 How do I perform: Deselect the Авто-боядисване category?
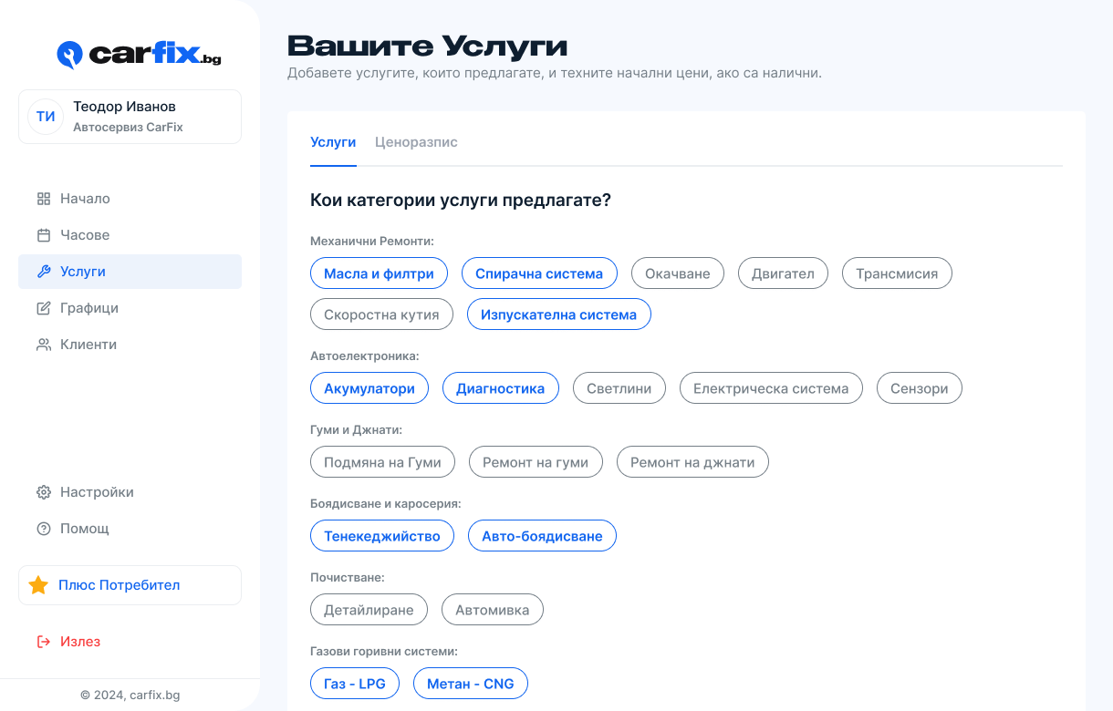pos(542,536)
